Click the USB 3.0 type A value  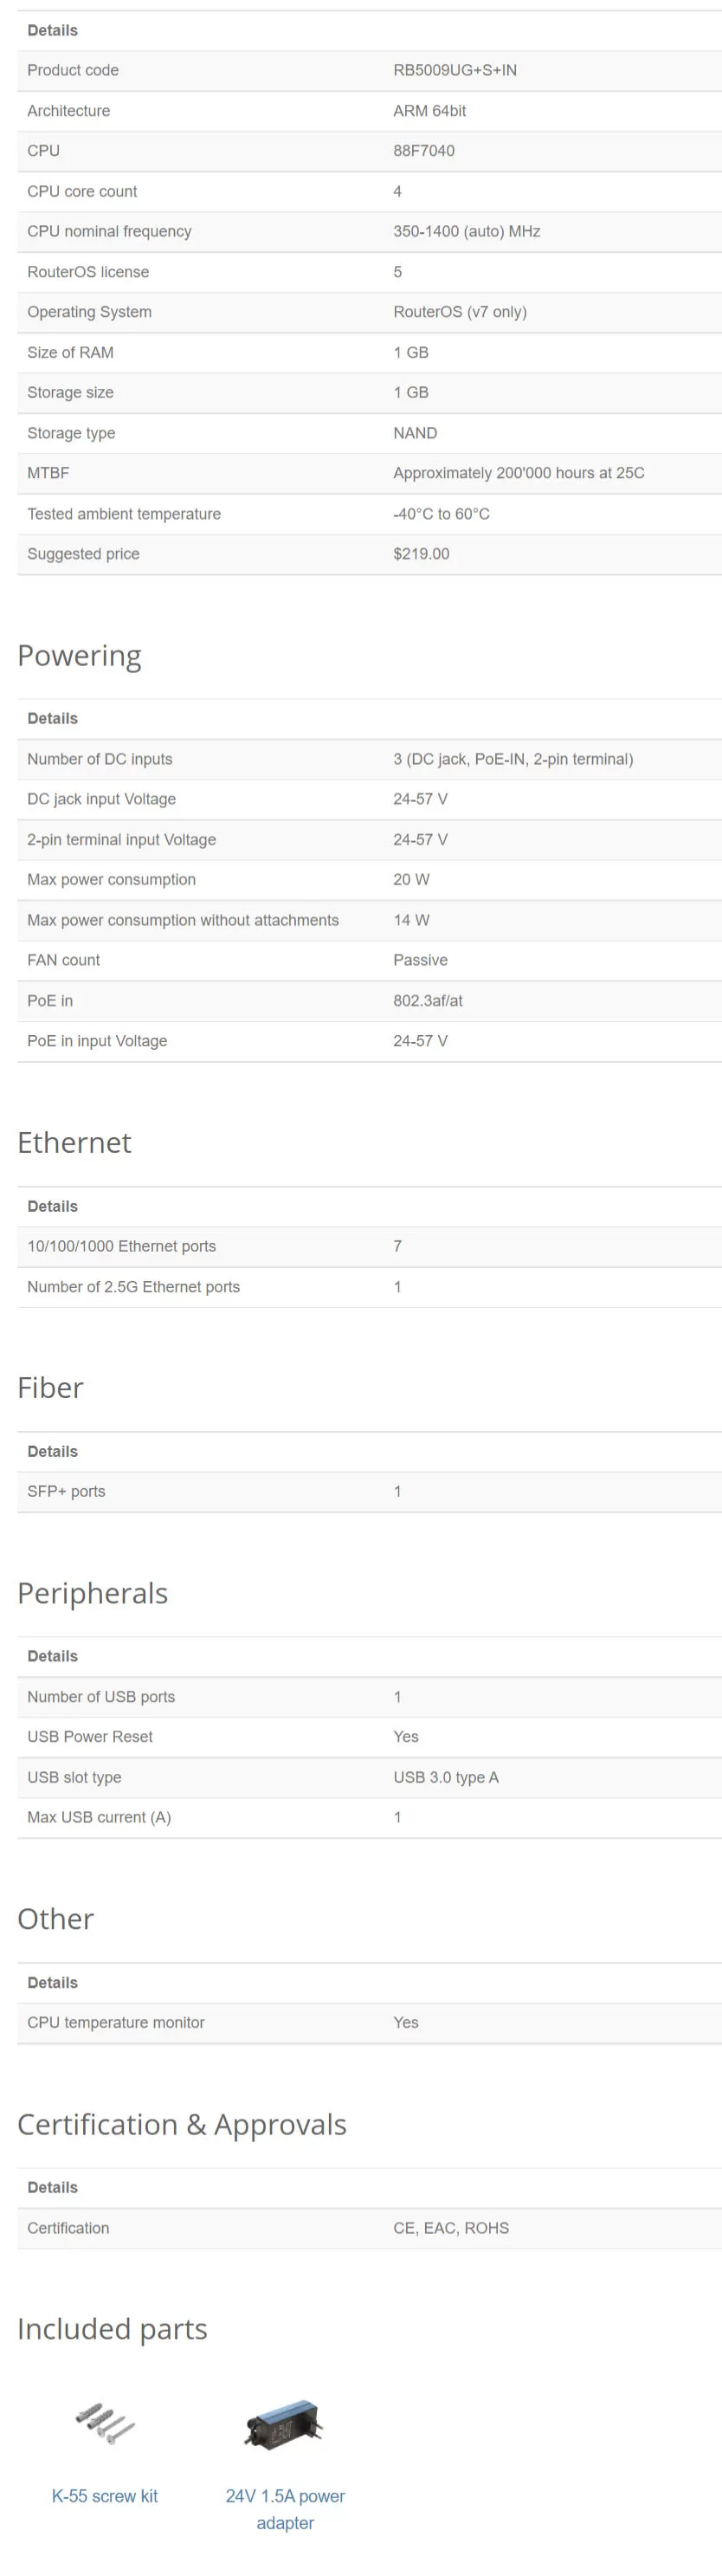[x=446, y=1777]
